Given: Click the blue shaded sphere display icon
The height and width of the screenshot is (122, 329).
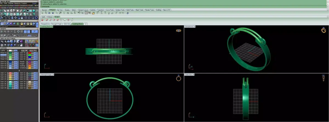Looking at the screenshot, I should click(x=8, y=23).
